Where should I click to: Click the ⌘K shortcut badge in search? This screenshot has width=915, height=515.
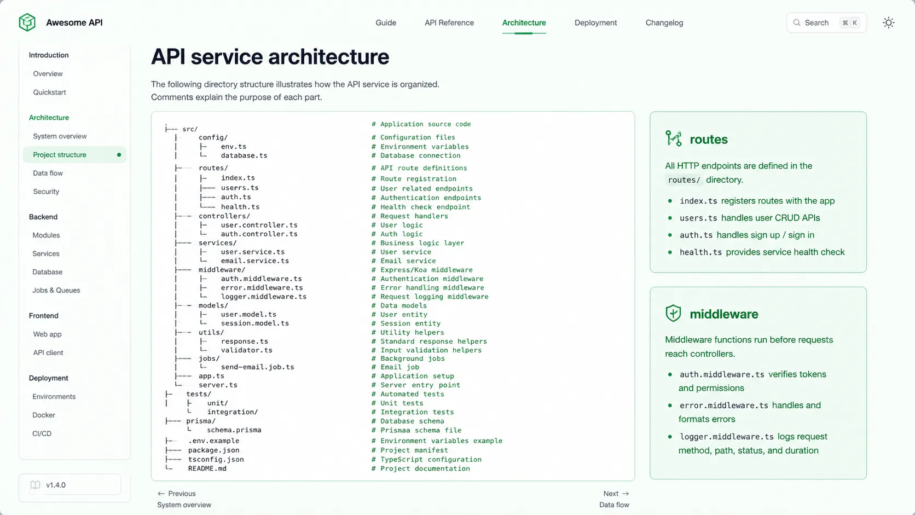(849, 22)
